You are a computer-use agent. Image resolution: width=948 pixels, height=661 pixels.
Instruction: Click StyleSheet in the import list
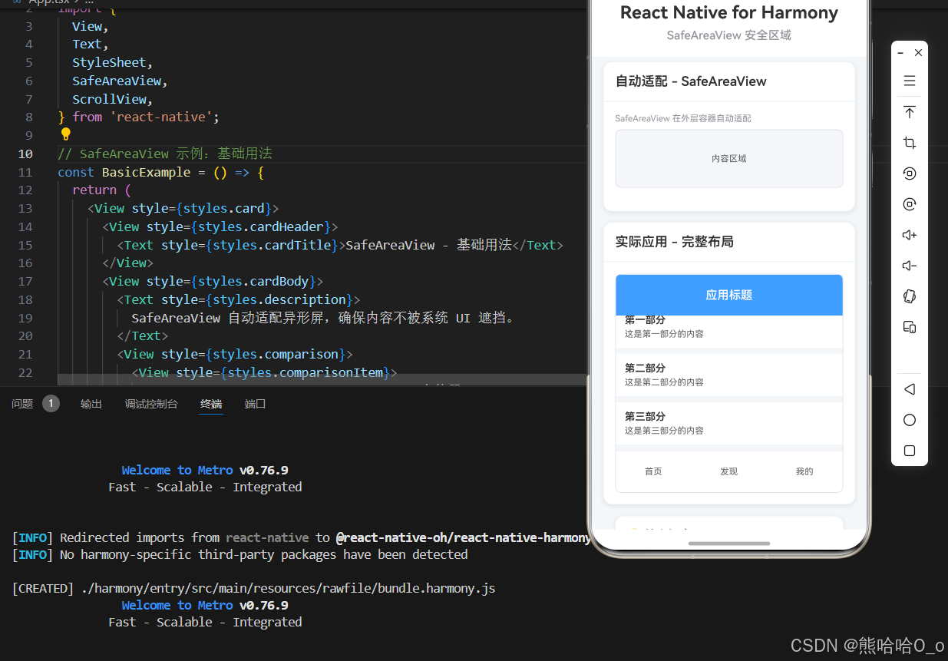pos(110,62)
